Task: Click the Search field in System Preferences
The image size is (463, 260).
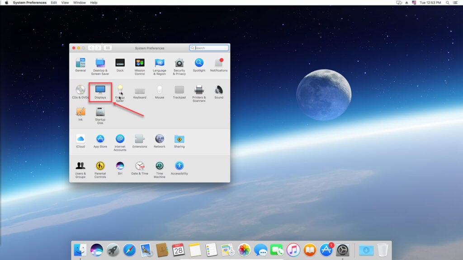Action: (209, 48)
